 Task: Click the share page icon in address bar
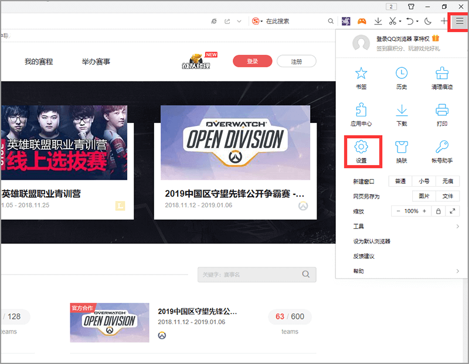[x=227, y=21]
